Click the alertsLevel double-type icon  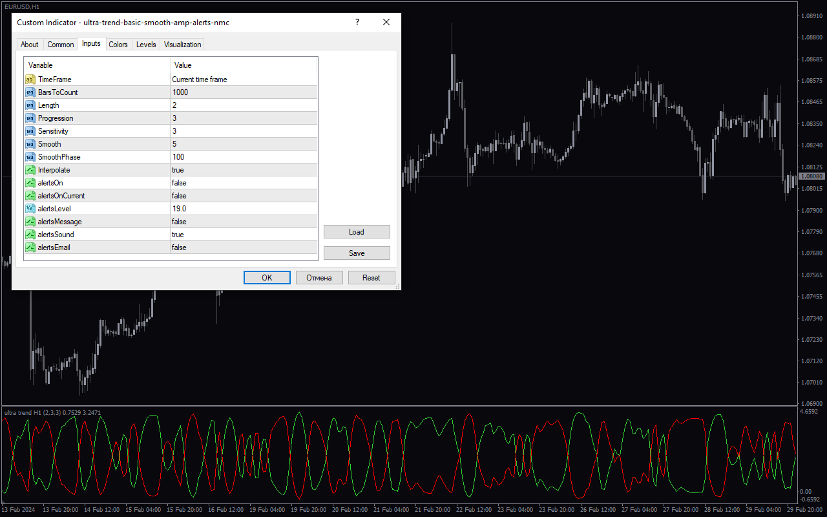click(x=30, y=209)
